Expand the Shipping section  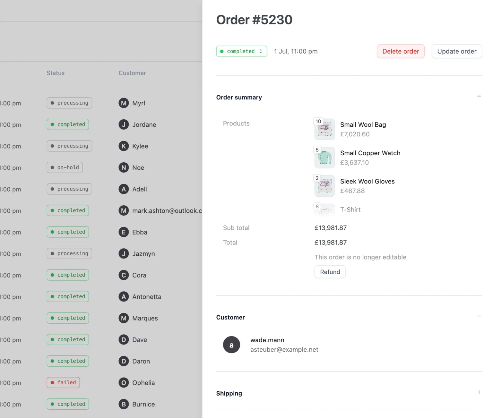pos(479,392)
